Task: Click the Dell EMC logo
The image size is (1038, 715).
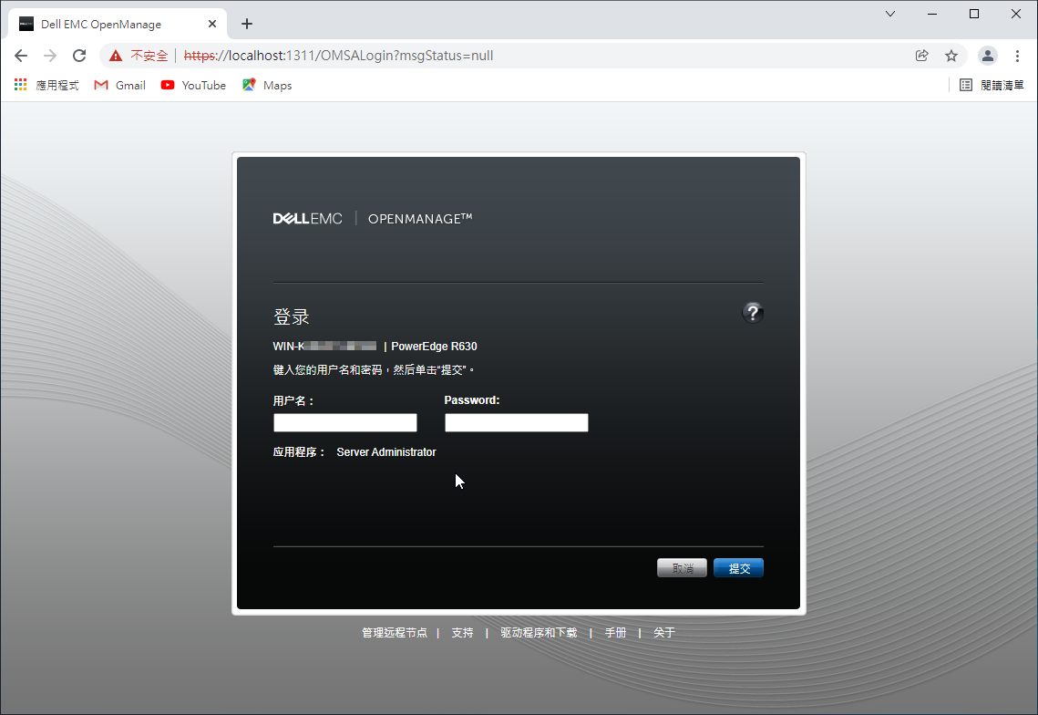Action: [308, 219]
